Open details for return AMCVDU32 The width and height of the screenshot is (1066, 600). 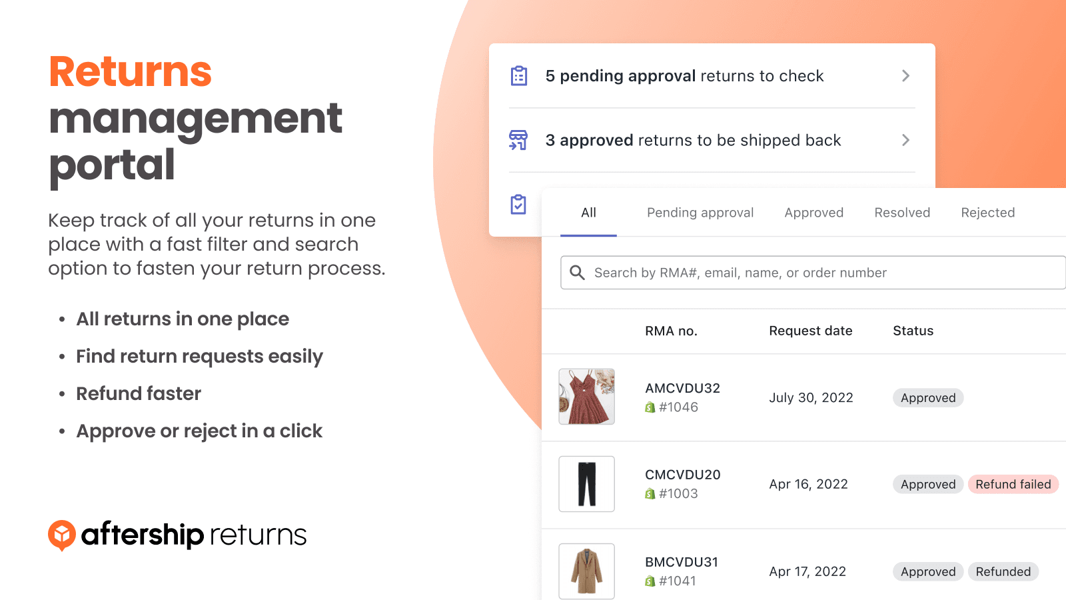682,388
